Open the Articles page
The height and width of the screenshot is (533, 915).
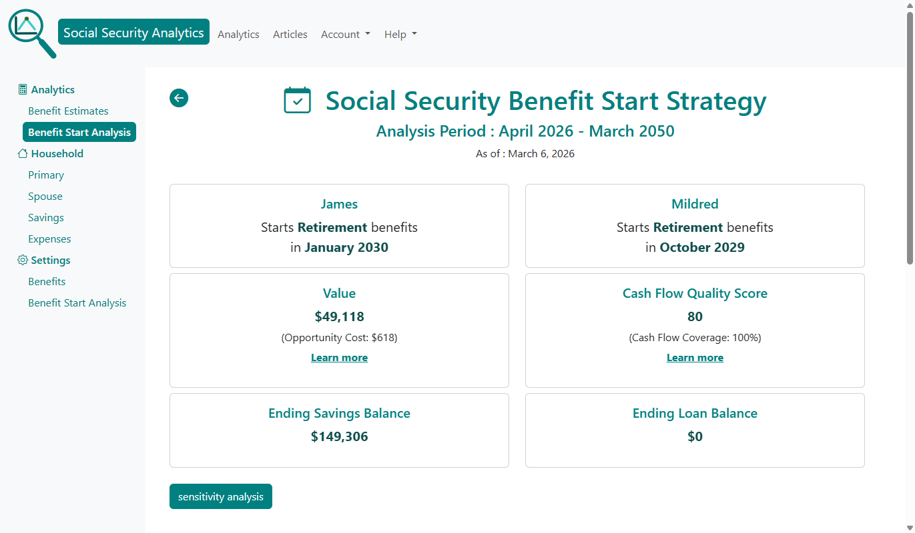[290, 34]
